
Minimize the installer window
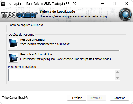[102, 4]
